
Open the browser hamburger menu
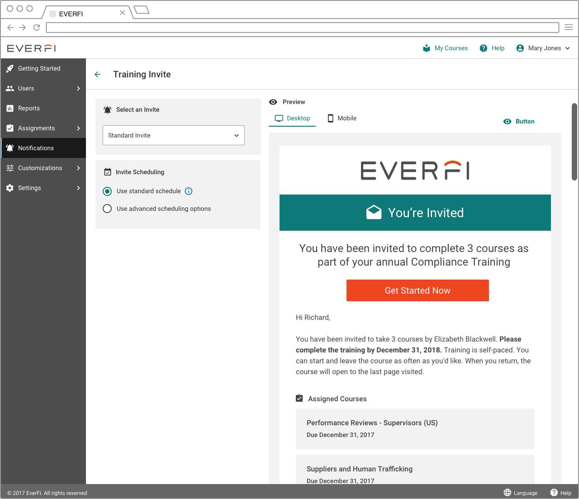[569, 27]
